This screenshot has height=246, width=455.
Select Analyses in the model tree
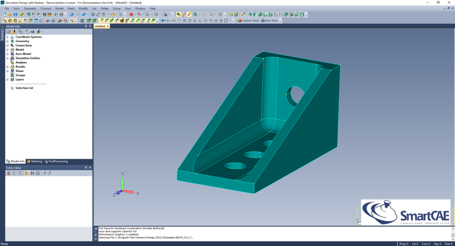click(21, 62)
